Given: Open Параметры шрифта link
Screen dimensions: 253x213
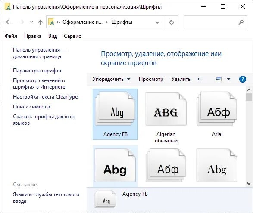Looking at the screenshot, I should pos(37,71).
